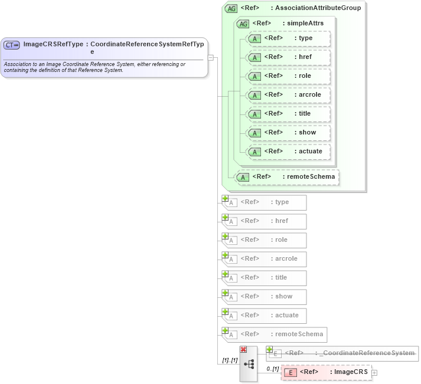Click green plus on grey href attribute
The height and width of the screenshot is (384, 421).
pyautogui.click(x=225, y=217)
